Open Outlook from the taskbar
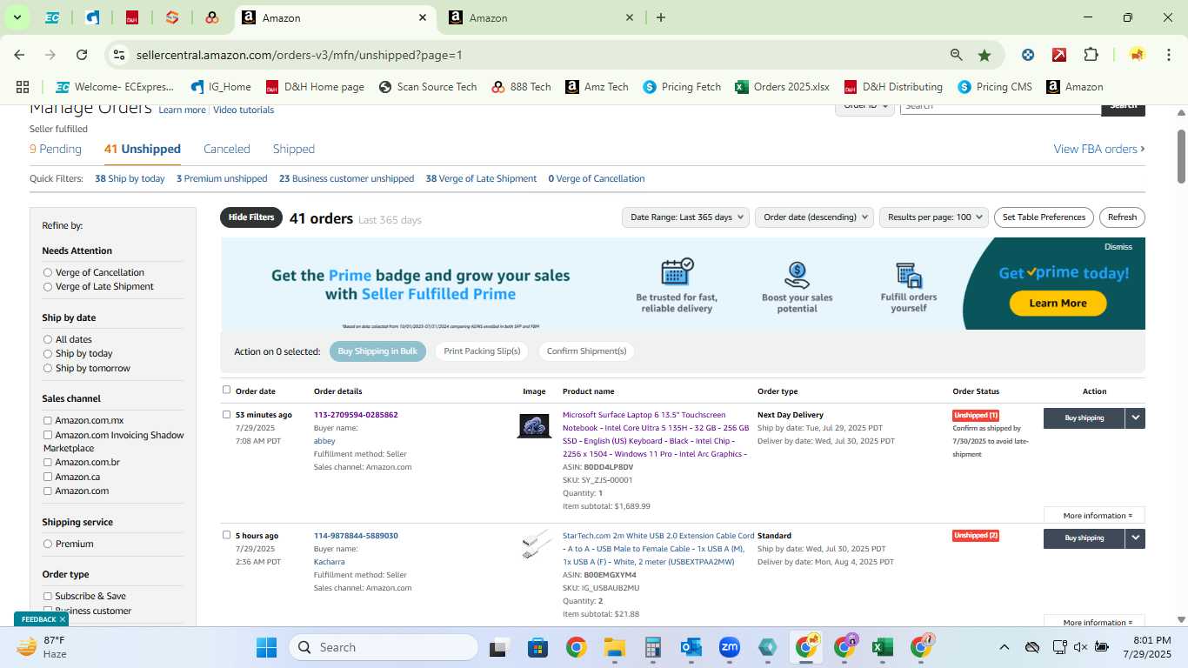Image resolution: width=1188 pixels, height=668 pixels. 691,647
